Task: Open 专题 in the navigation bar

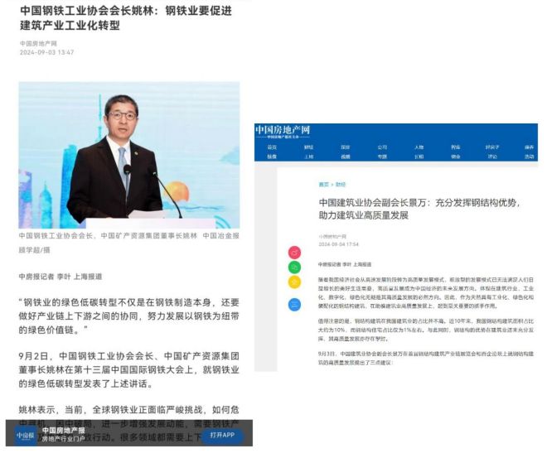Action: (x=382, y=156)
